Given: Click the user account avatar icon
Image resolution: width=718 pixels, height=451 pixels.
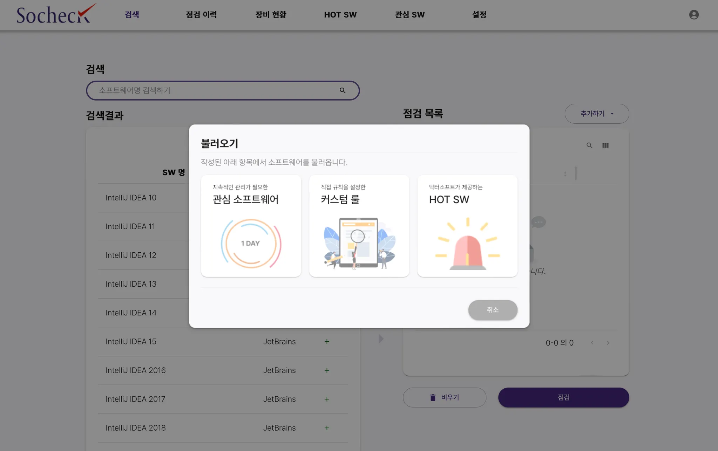Looking at the screenshot, I should 694,15.
